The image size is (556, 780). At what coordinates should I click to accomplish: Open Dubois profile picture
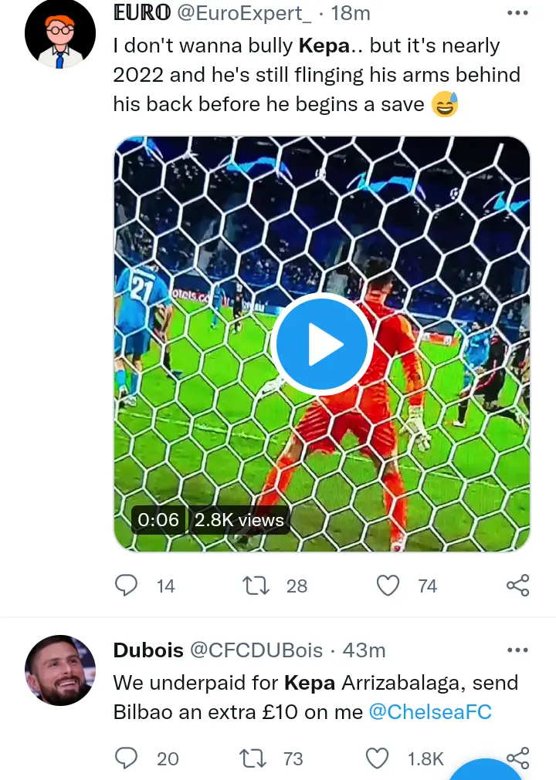(60, 670)
